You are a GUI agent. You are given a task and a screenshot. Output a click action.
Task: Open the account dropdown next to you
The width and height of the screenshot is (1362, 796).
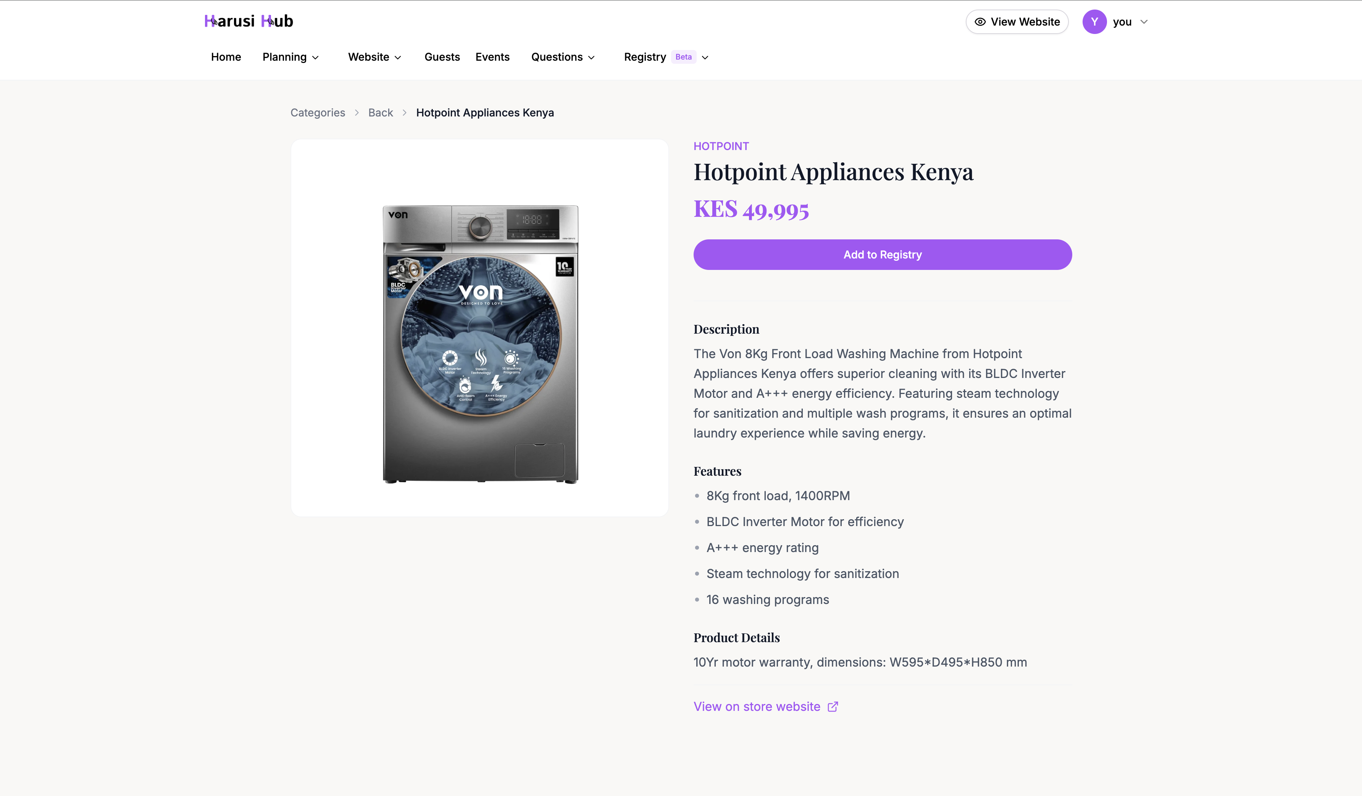[1144, 22]
